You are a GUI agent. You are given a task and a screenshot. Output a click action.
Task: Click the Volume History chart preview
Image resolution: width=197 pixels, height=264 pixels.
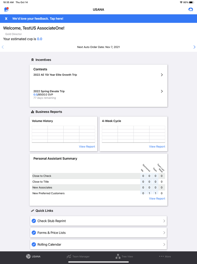[63, 134]
